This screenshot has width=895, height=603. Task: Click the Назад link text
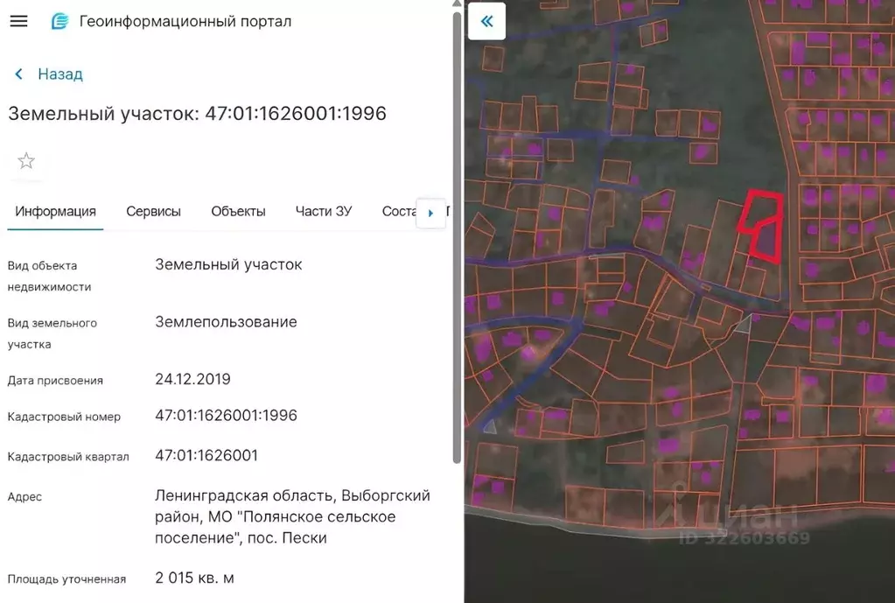[60, 74]
